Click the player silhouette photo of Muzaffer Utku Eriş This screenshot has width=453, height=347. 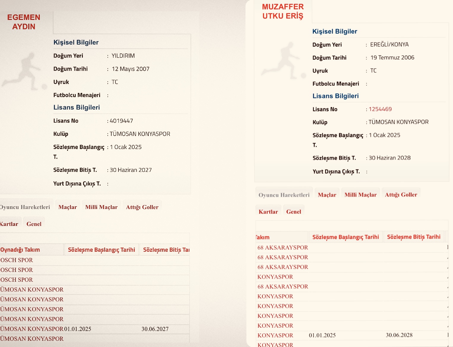(x=284, y=61)
